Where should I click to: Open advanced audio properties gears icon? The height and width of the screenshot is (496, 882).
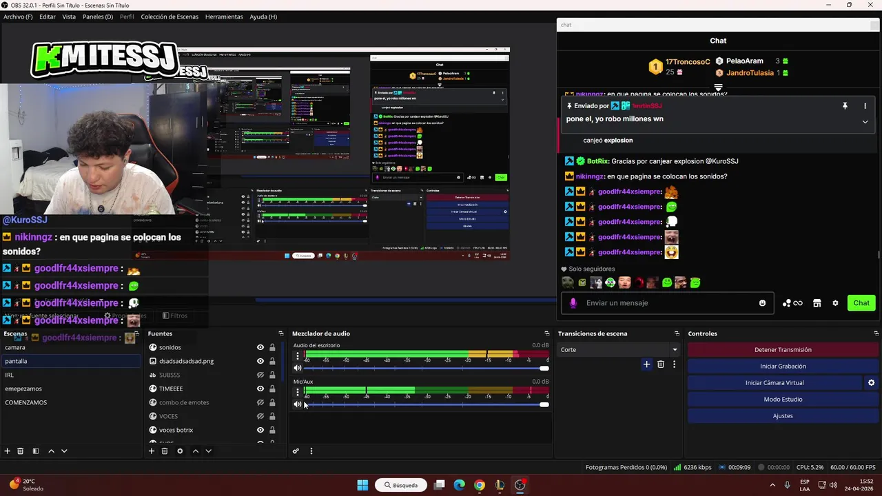point(296,451)
